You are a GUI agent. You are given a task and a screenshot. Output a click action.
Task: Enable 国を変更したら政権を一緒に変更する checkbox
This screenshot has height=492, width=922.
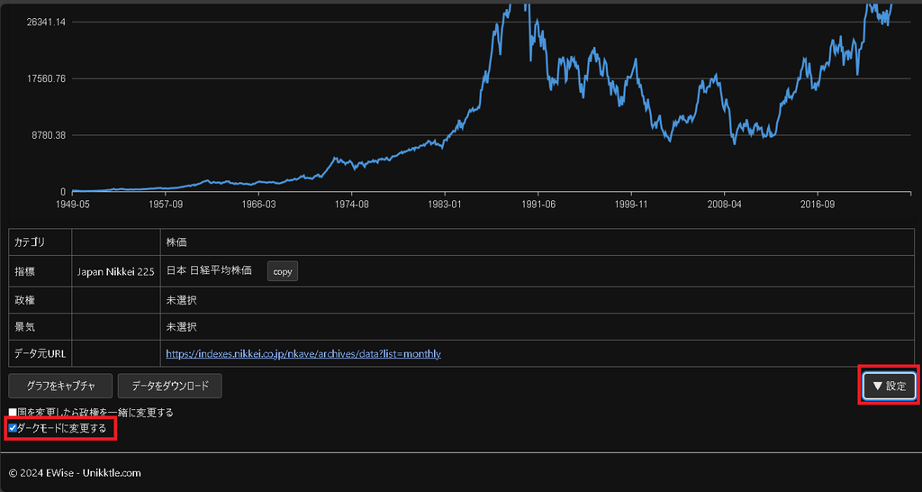(x=13, y=413)
